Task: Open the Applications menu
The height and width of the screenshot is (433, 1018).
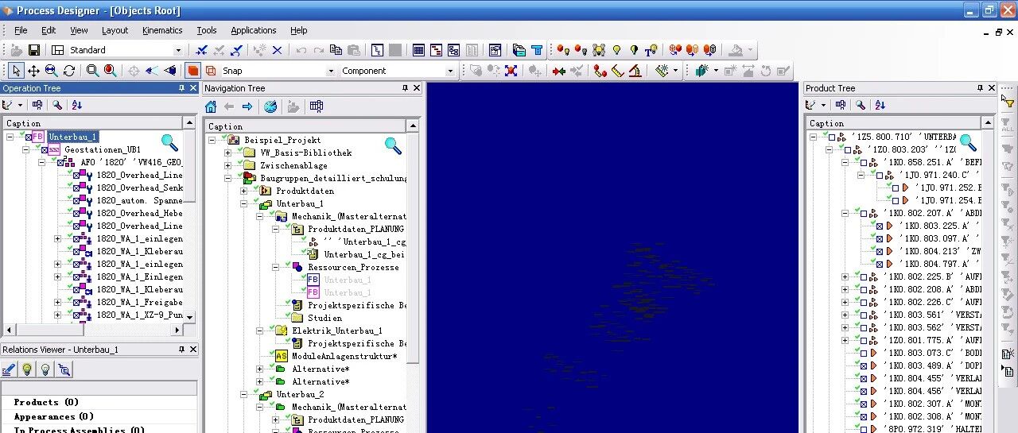Action: click(253, 30)
